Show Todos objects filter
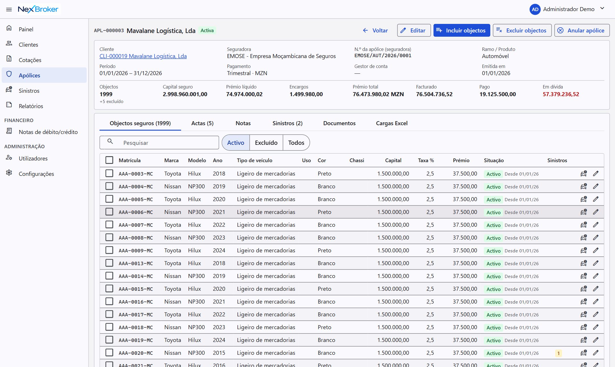Image resolution: width=615 pixels, height=367 pixels. coord(296,143)
